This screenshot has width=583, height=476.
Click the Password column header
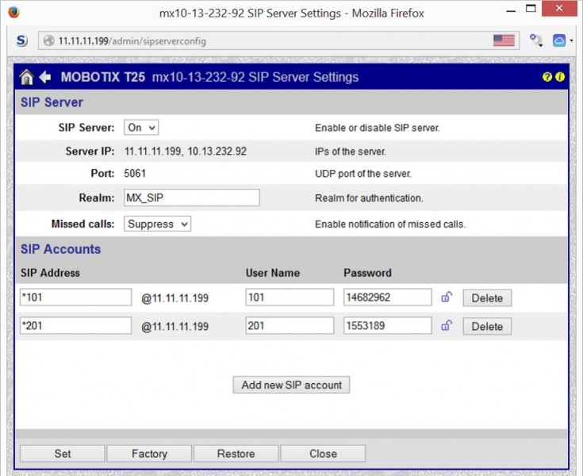pos(367,273)
